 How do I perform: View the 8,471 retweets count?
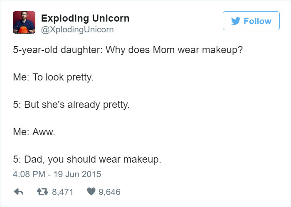[x=62, y=192]
